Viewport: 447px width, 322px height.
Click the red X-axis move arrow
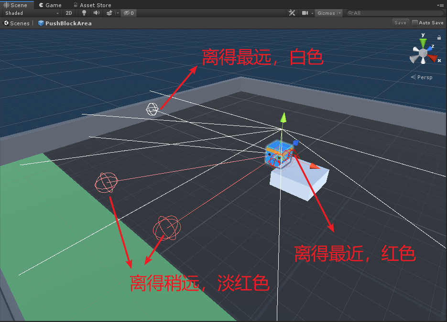point(315,166)
